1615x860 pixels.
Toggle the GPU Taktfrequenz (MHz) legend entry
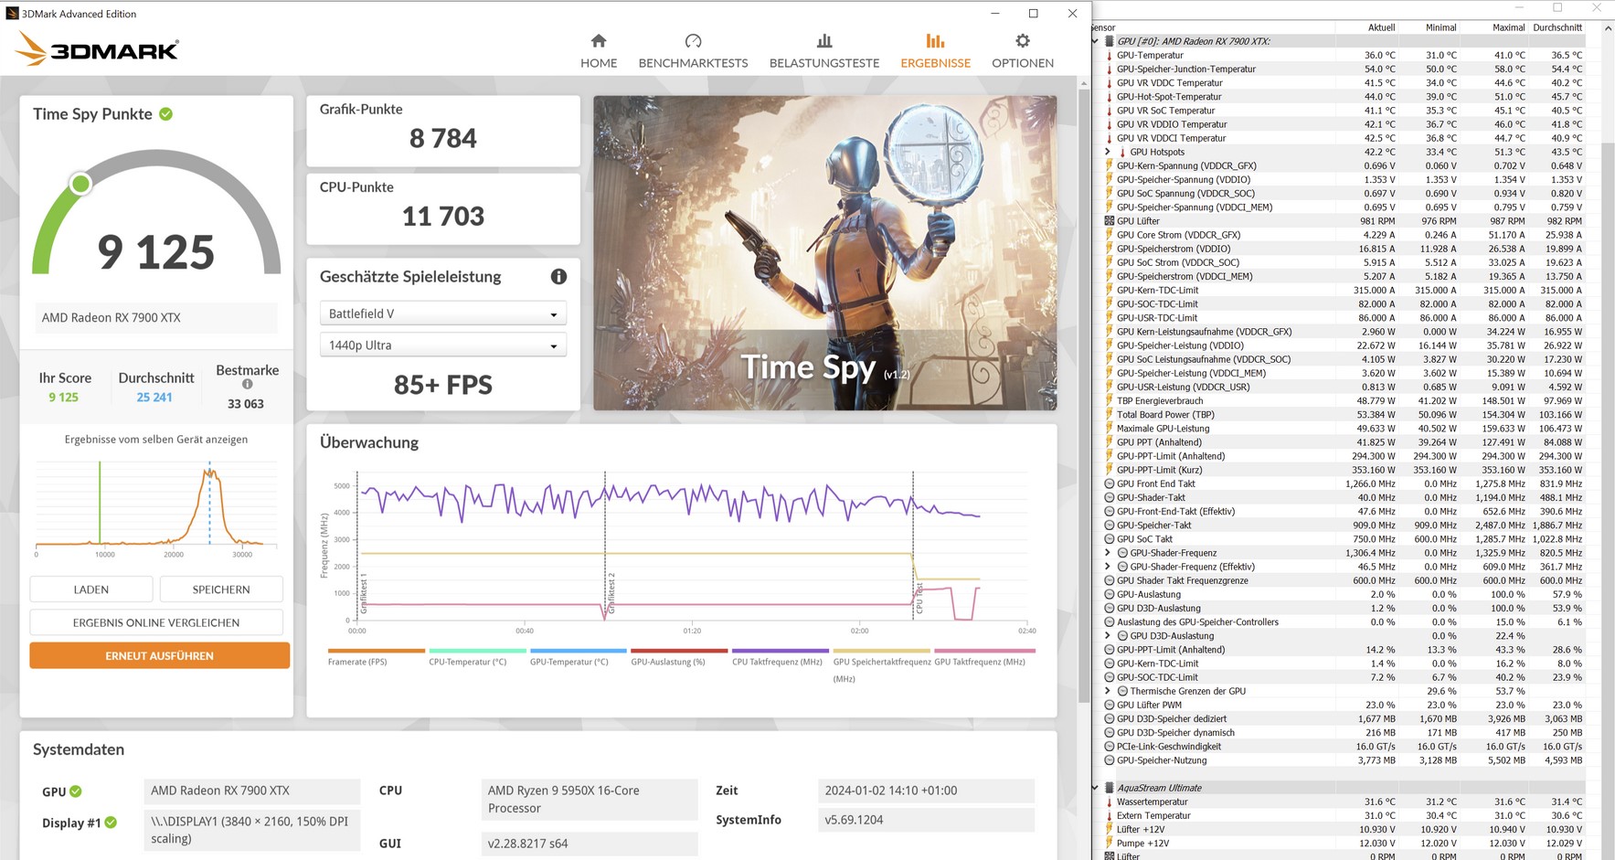pos(983,658)
